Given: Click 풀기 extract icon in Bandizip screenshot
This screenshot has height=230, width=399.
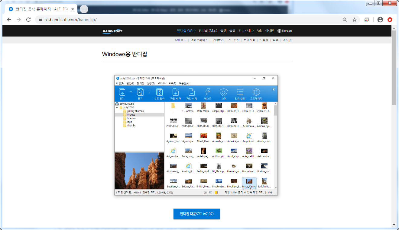Looking at the screenshot, I should [140, 92].
